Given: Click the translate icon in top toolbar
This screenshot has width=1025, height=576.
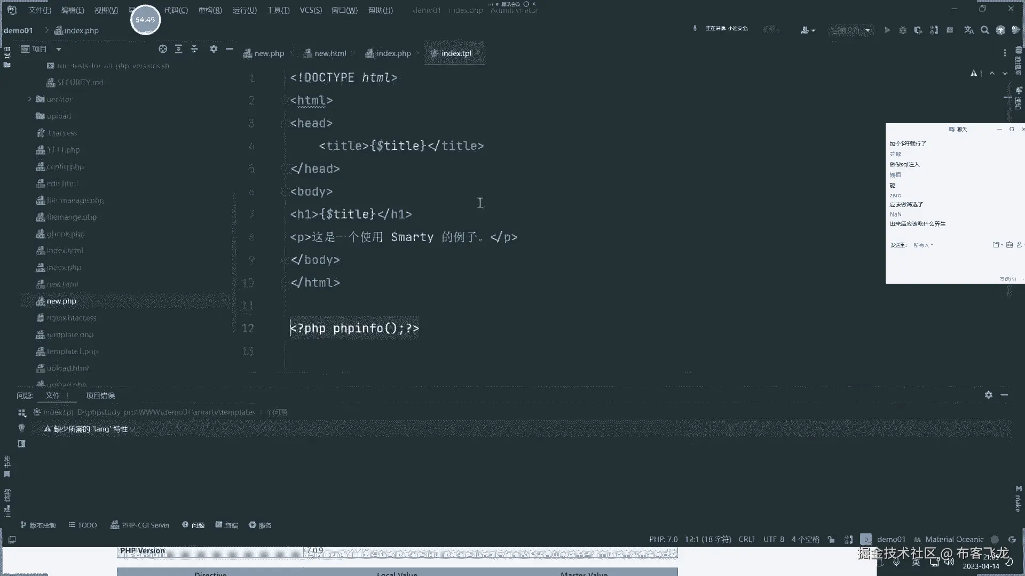Looking at the screenshot, I should tap(969, 30).
